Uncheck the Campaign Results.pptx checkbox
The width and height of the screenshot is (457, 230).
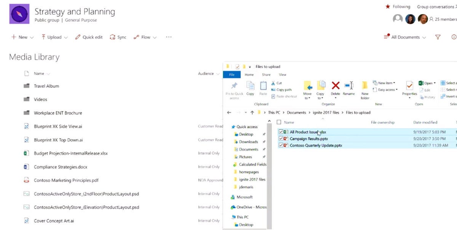(281, 139)
